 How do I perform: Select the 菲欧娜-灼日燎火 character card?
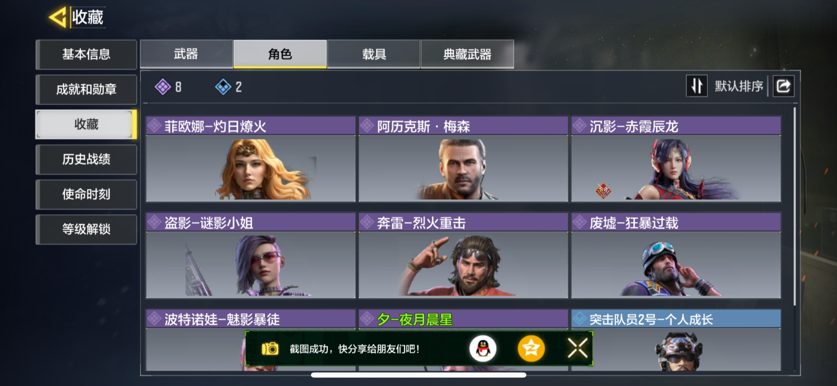pyautogui.click(x=251, y=159)
